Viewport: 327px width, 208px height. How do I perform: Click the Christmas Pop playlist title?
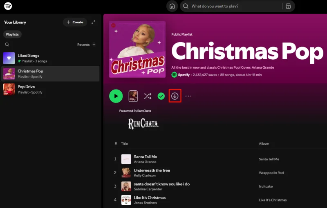point(247,51)
